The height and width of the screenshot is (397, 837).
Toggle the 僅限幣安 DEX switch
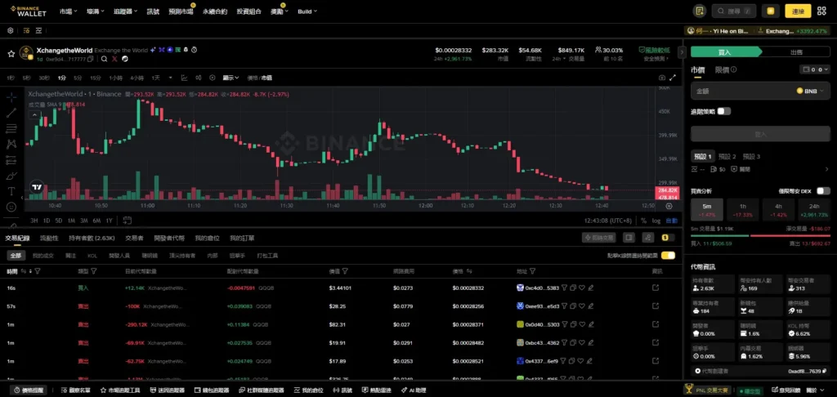823,191
